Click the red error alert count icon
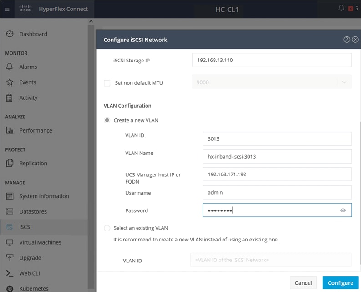Screen dimensions: 361x292 pos(351,9)
